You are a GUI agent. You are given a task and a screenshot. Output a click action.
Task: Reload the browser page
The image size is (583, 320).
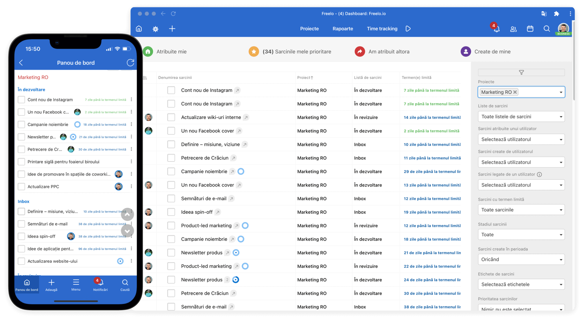(x=173, y=14)
